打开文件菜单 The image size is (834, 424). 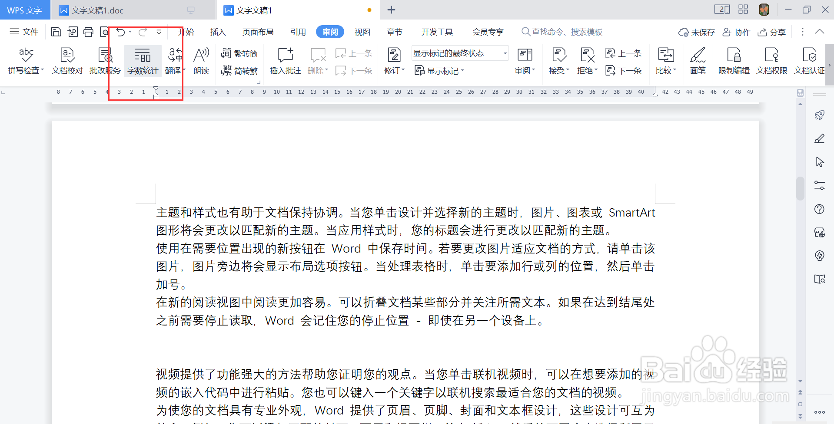(x=24, y=31)
